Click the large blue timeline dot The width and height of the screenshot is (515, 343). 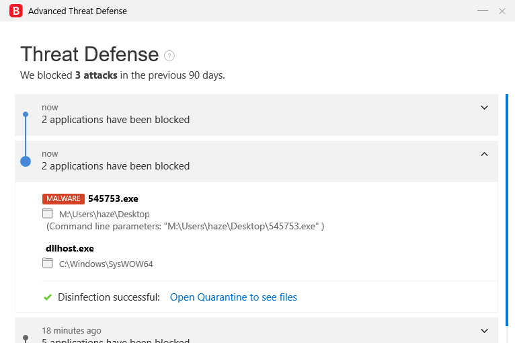coord(26,161)
